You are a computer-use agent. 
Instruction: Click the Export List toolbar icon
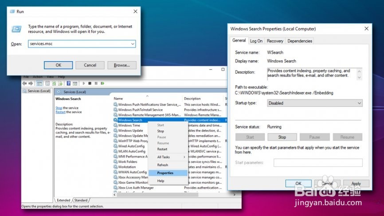pyautogui.click(x=60, y=83)
